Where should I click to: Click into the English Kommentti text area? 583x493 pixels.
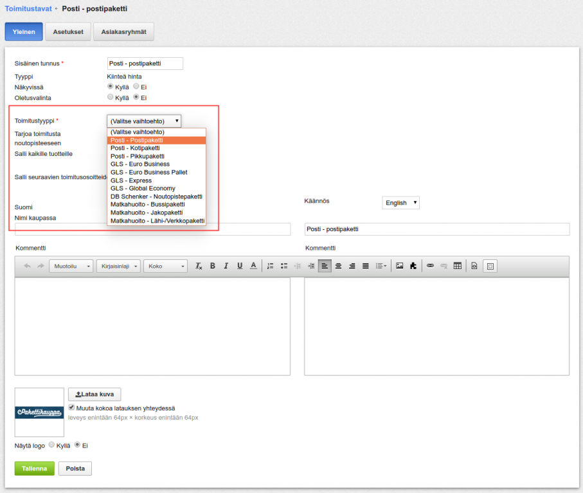437,326
